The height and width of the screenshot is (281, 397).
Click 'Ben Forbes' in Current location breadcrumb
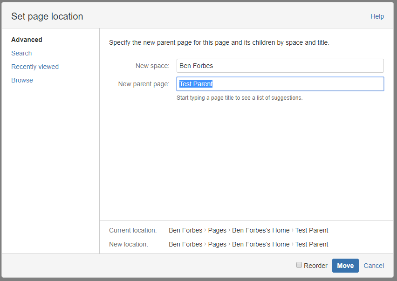[185, 230]
